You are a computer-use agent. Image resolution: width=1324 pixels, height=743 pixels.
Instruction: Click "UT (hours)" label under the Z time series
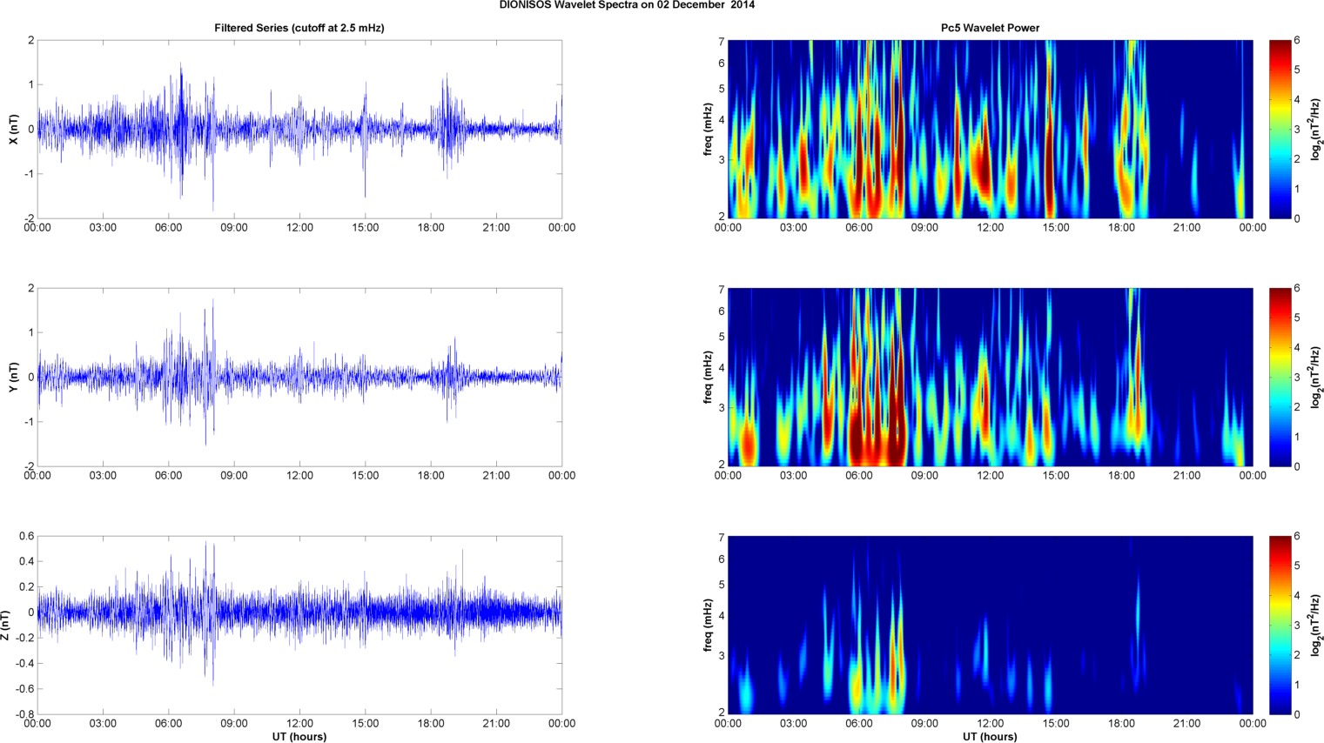(299, 737)
